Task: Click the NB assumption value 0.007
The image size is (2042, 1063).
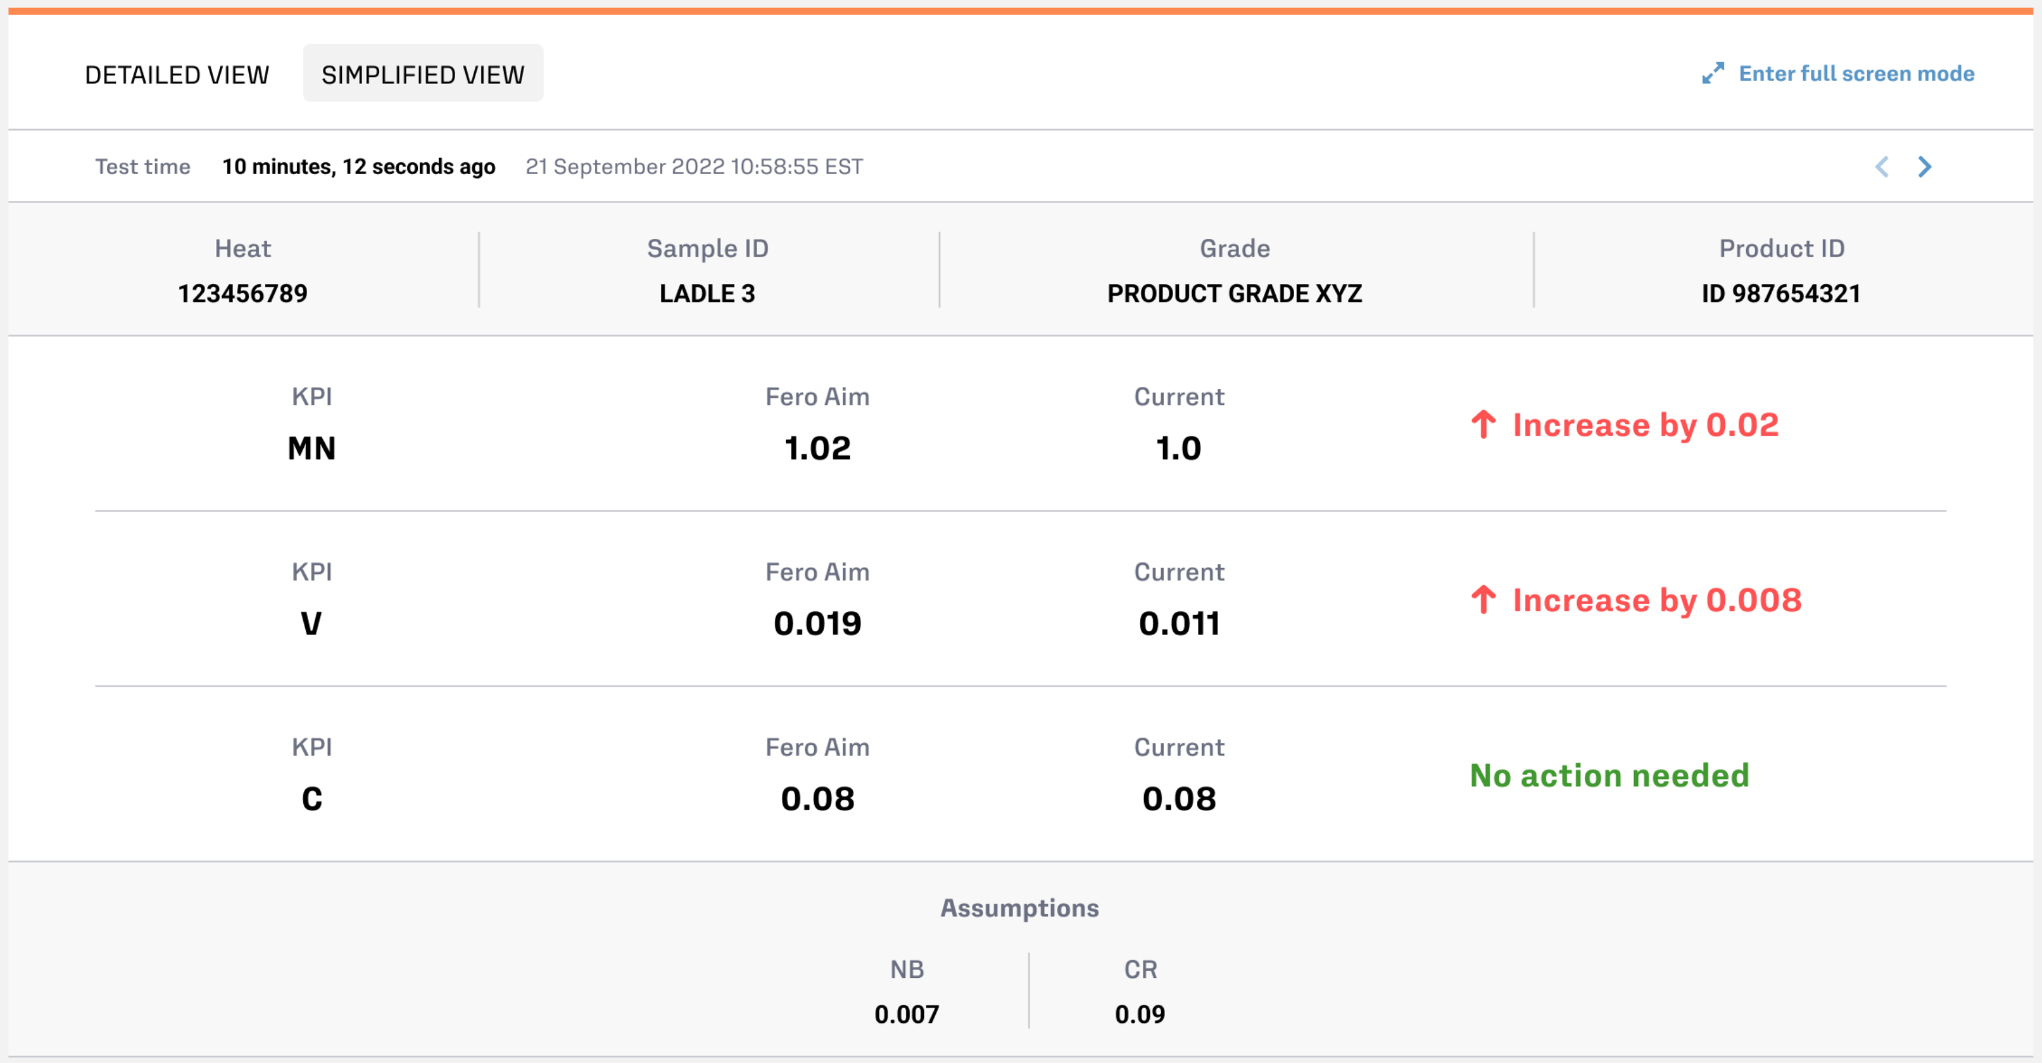Action: click(x=906, y=1014)
